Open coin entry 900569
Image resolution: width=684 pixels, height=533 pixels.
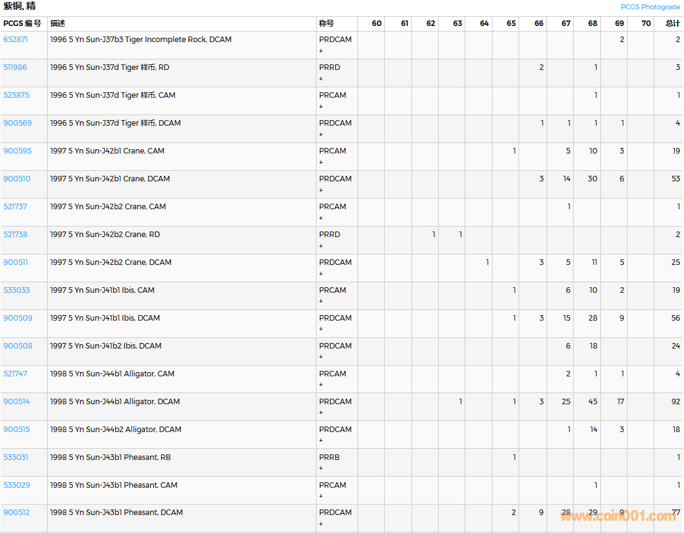click(x=17, y=123)
